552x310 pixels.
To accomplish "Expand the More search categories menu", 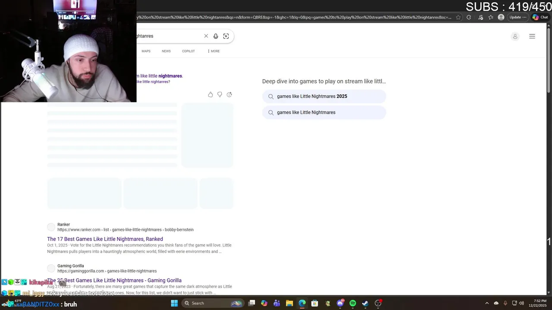I will (x=213, y=51).
